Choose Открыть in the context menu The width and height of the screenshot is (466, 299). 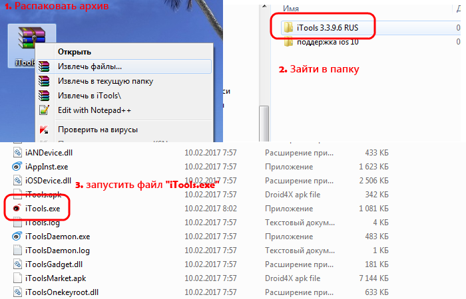pos(74,52)
